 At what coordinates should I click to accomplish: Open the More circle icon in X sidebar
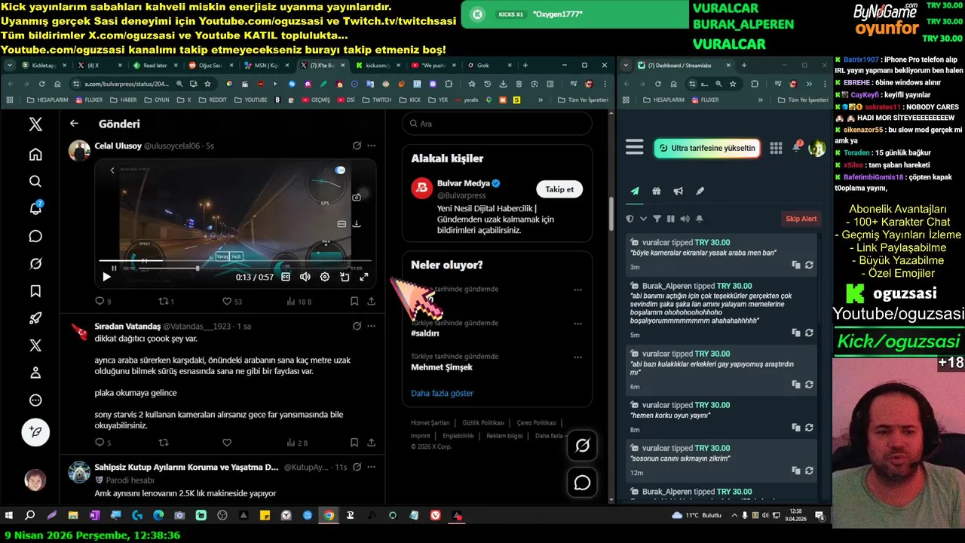pos(35,400)
